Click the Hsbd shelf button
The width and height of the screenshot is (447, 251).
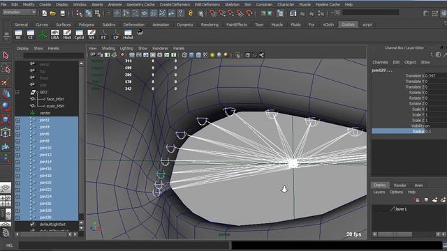coord(128,34)
